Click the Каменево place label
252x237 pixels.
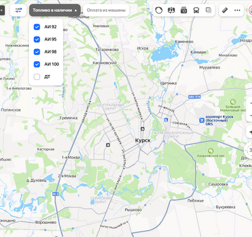[x=184, y=42]
